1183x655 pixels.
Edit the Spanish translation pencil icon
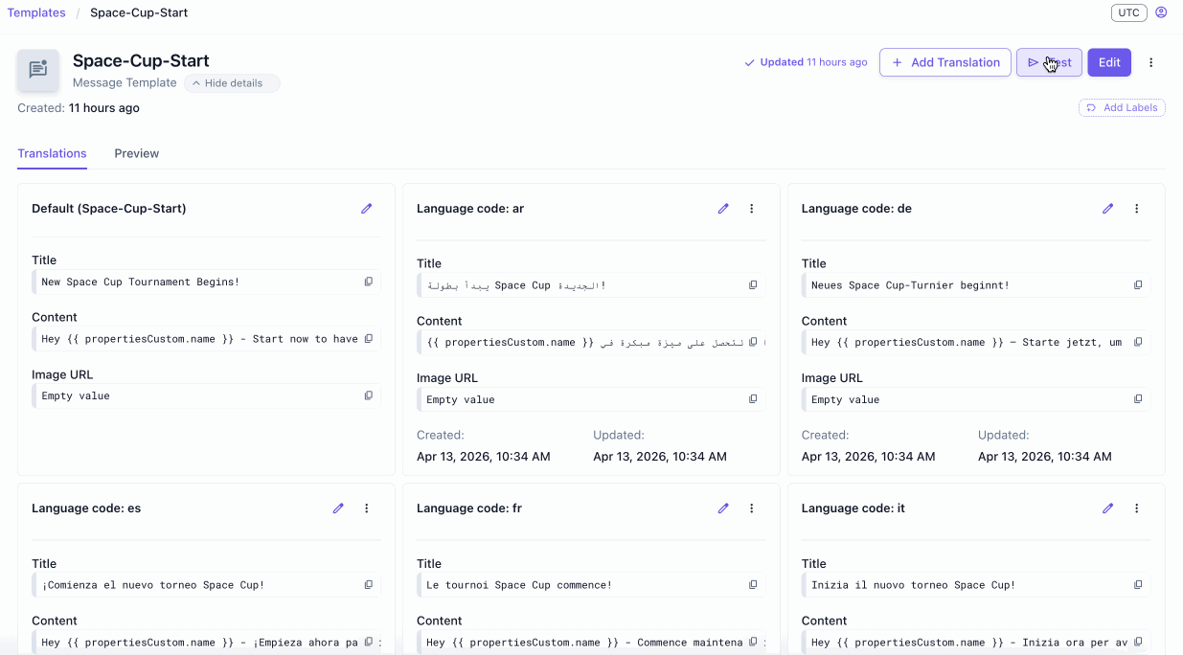[x=338, y=508]
